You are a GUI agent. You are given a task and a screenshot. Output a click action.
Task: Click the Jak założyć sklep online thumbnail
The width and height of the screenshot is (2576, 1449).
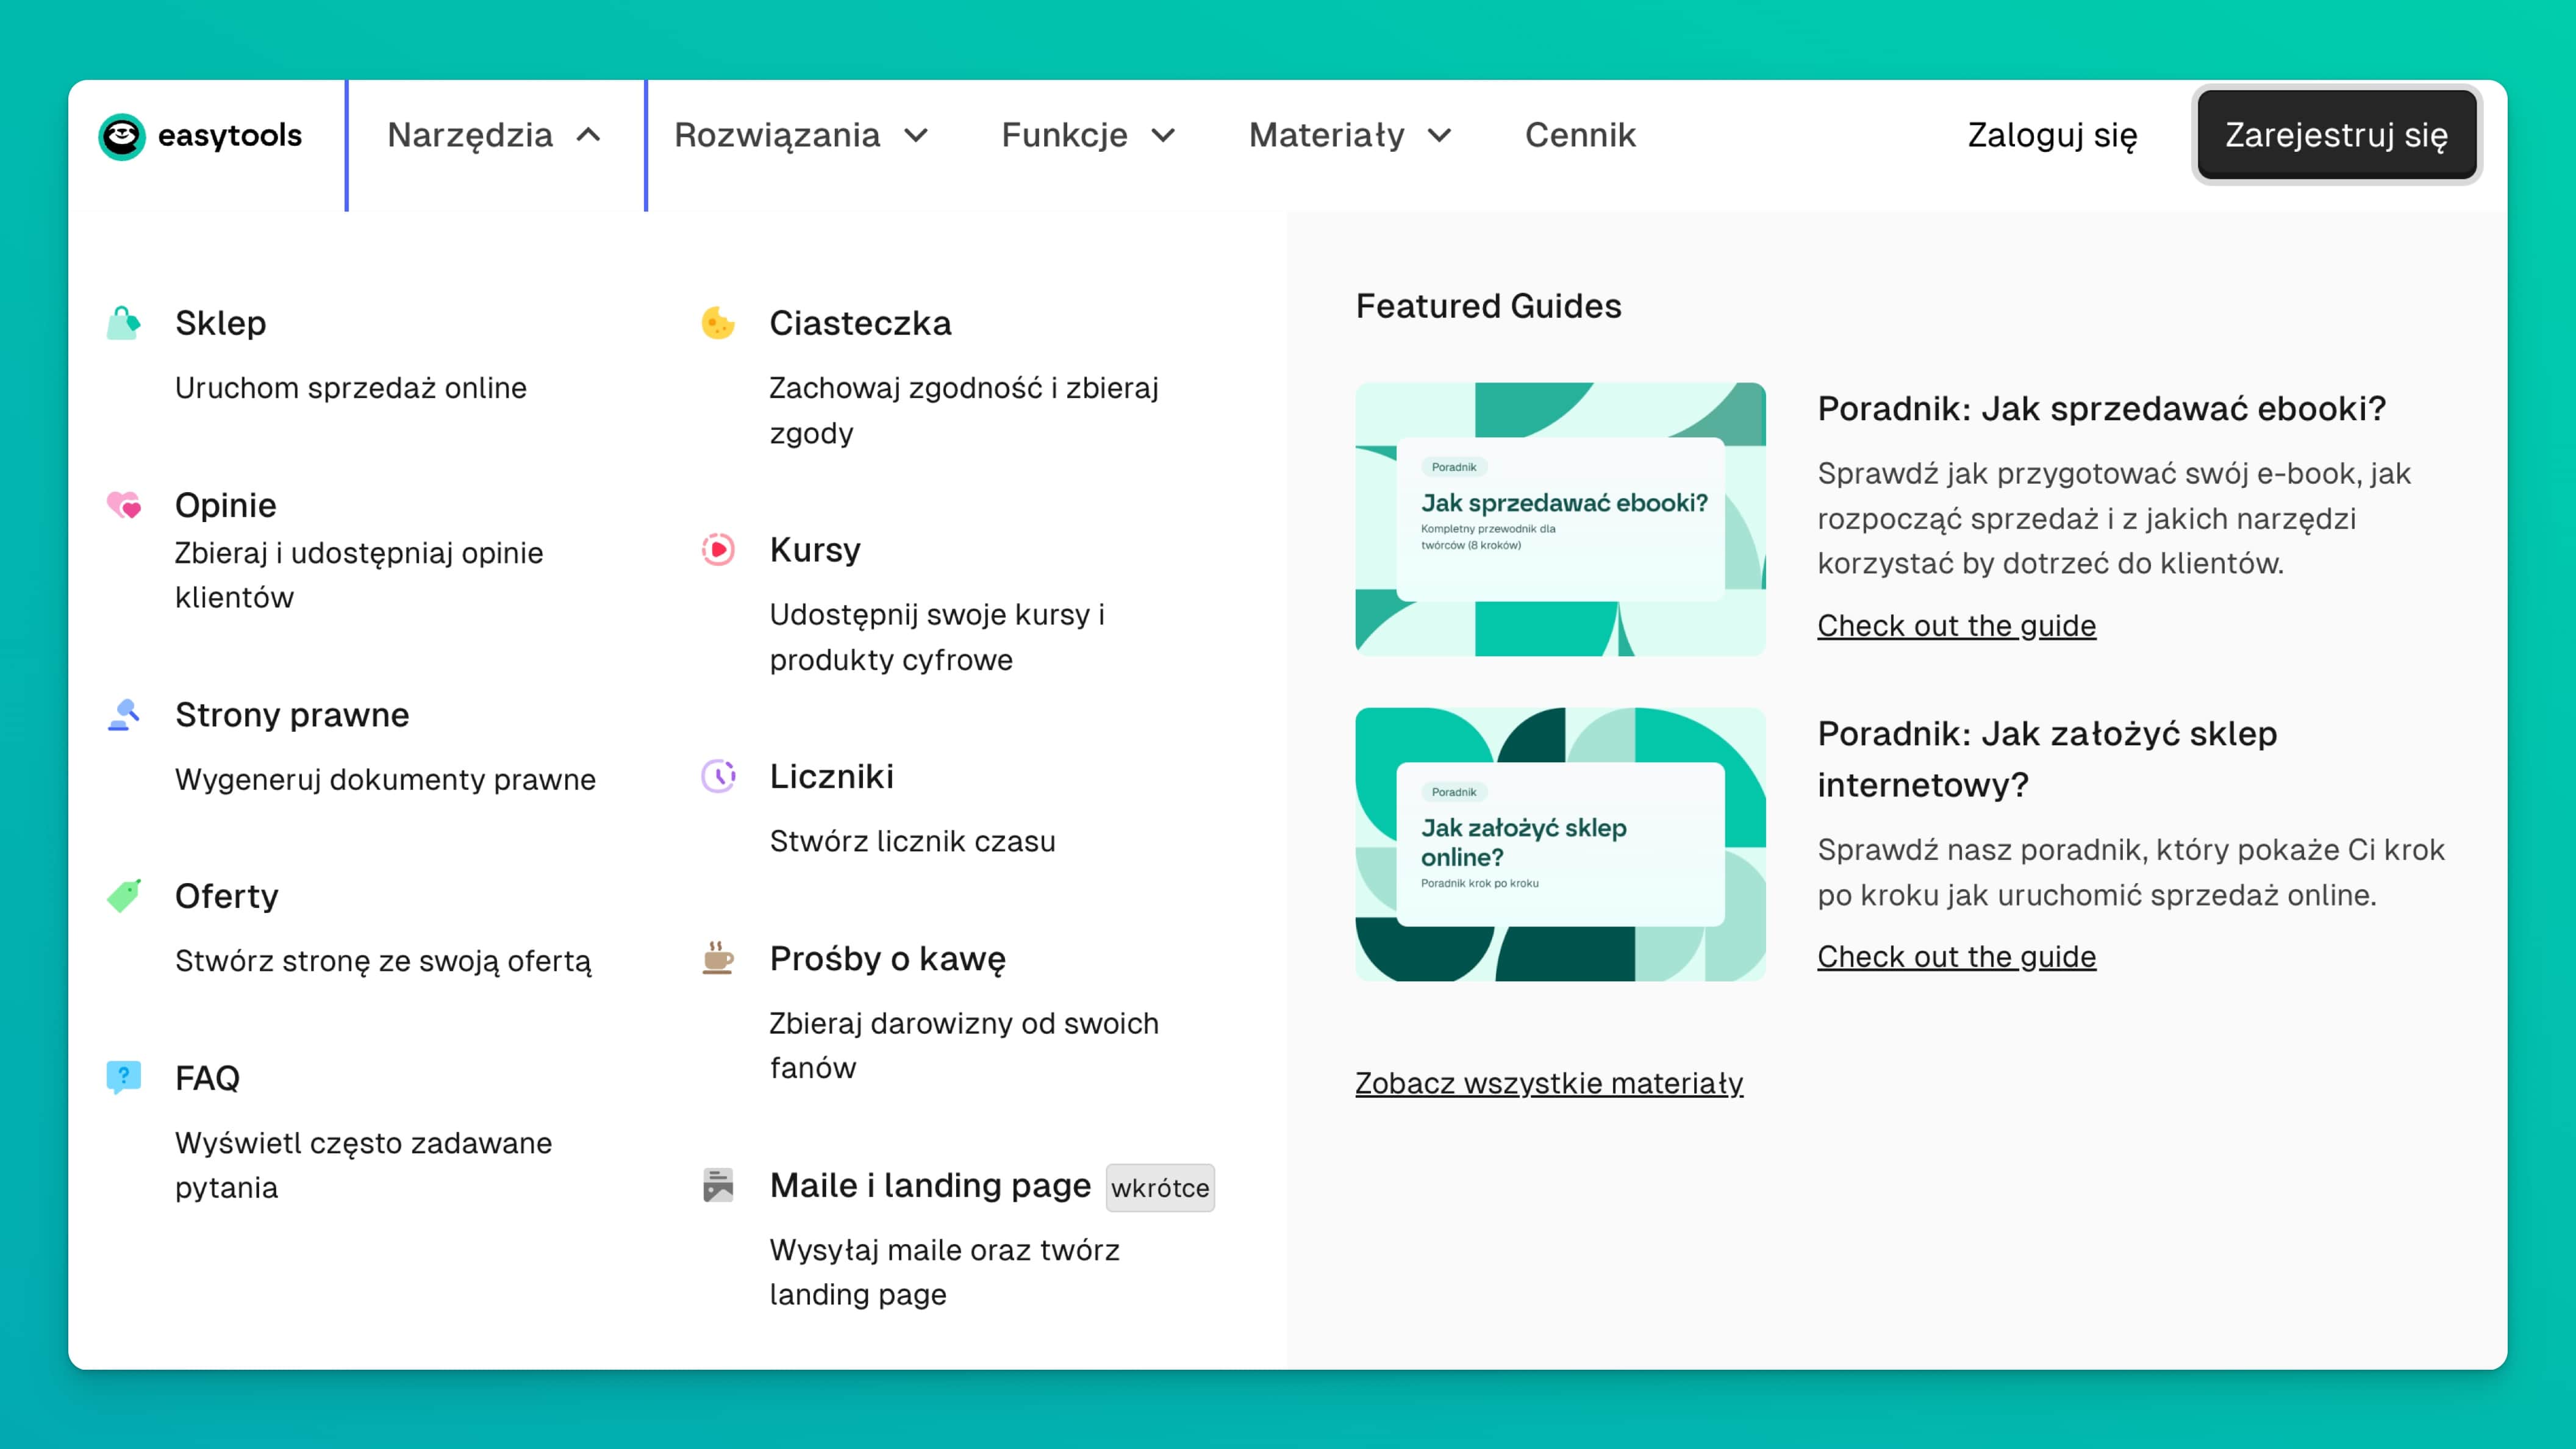click(1559, 845)
